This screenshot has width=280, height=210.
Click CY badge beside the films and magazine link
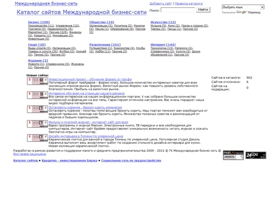[x=38, y=124]
